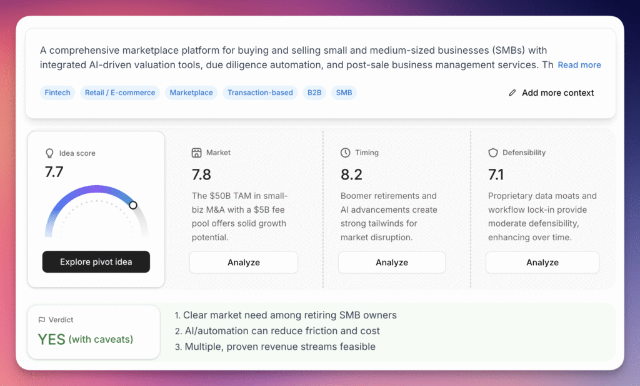Select the Marketplace tag
This screenshot has width=640, height=386.
pyautogui.click(x=191, y=93)
